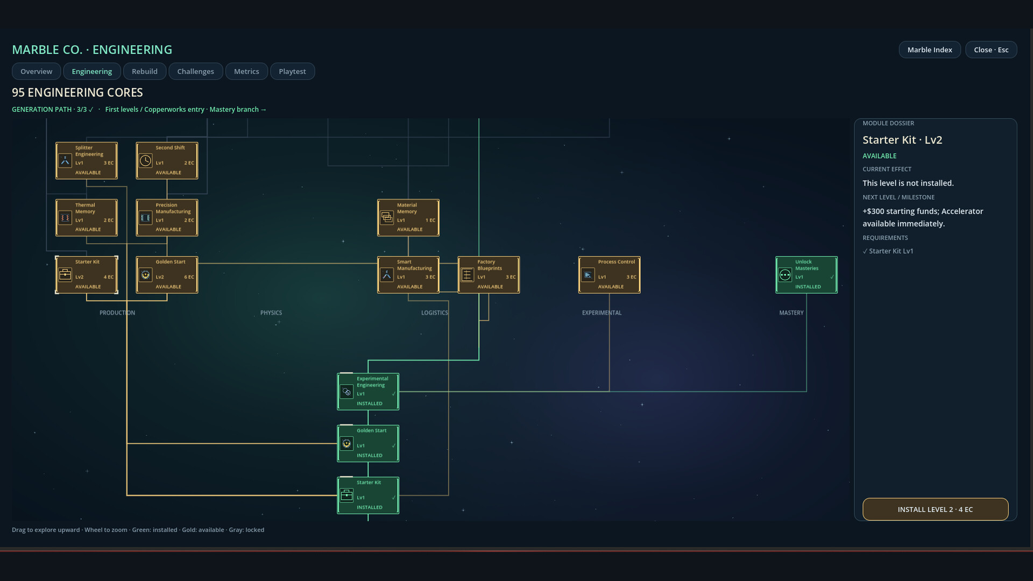The width and height of the screenshot is (1033, 581).
Task: Click the Generation Path 3/3 status text
Action: pyautogui.click(x=52, y=109)
